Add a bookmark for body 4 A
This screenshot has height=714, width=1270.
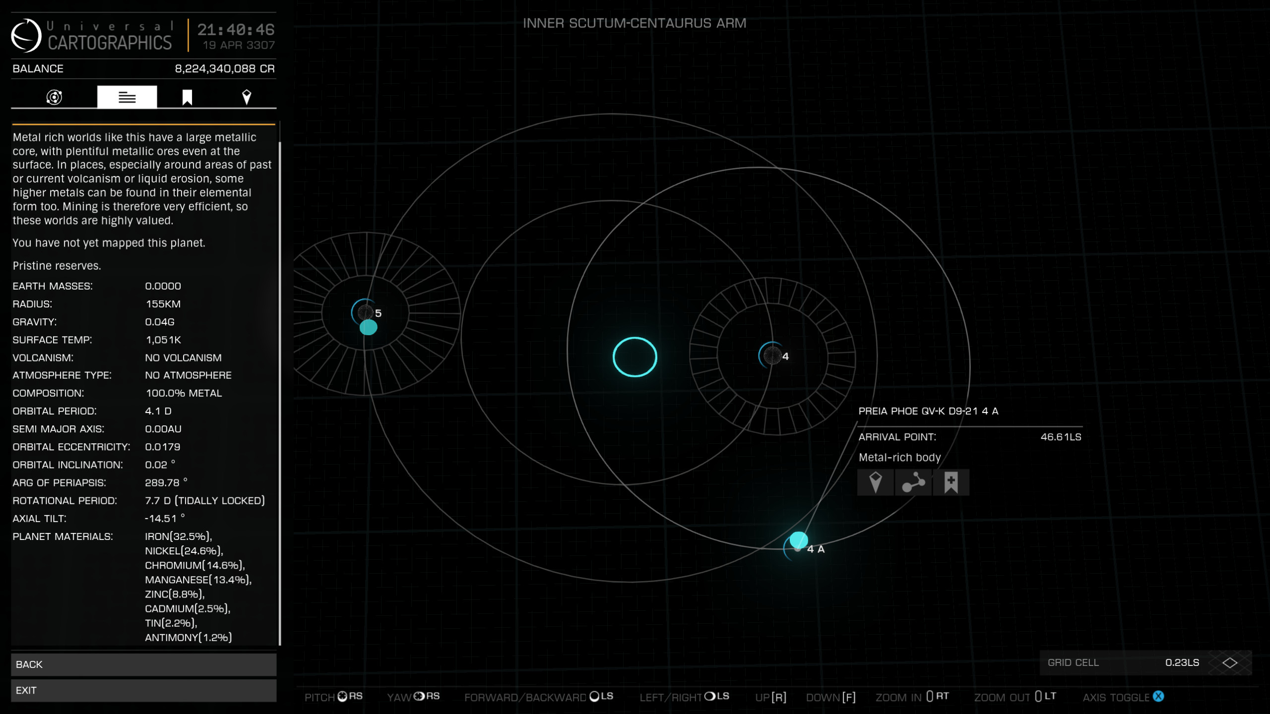point(951,482)
